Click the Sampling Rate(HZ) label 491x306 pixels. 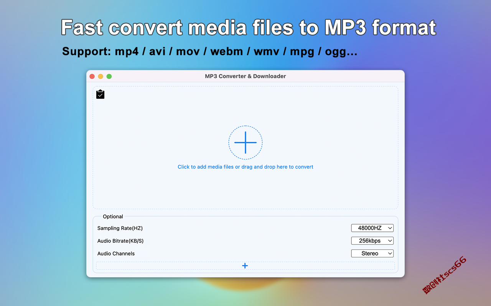[120, 228]
